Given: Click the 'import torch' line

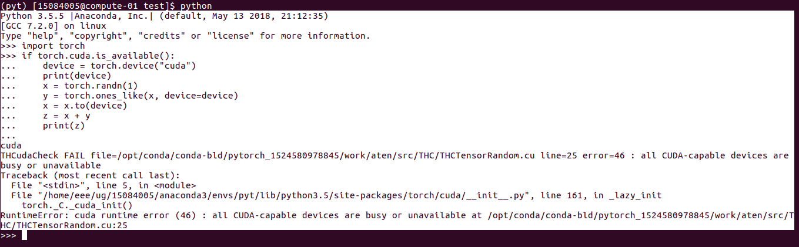Looking at the screenshot, I should pos(54,46).
